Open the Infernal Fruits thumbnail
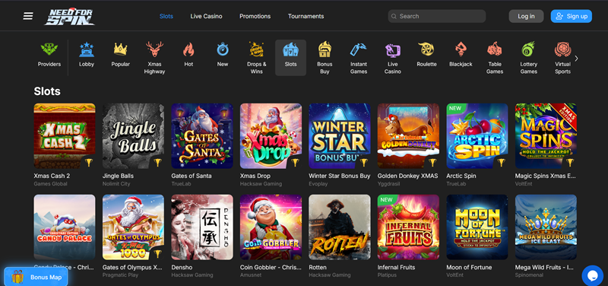This screenshot has height=286, width=608. tap(408, 227)
